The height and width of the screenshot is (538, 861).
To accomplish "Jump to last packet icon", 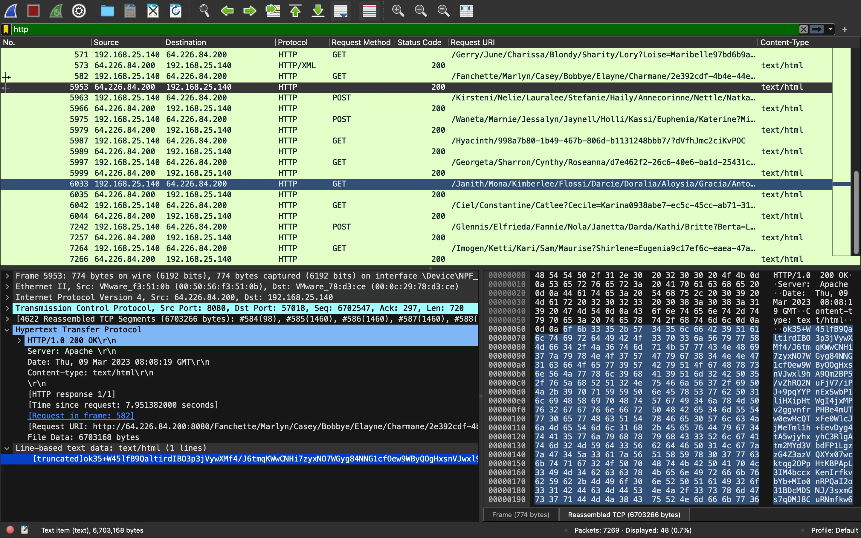I will [x=318, y=11].
